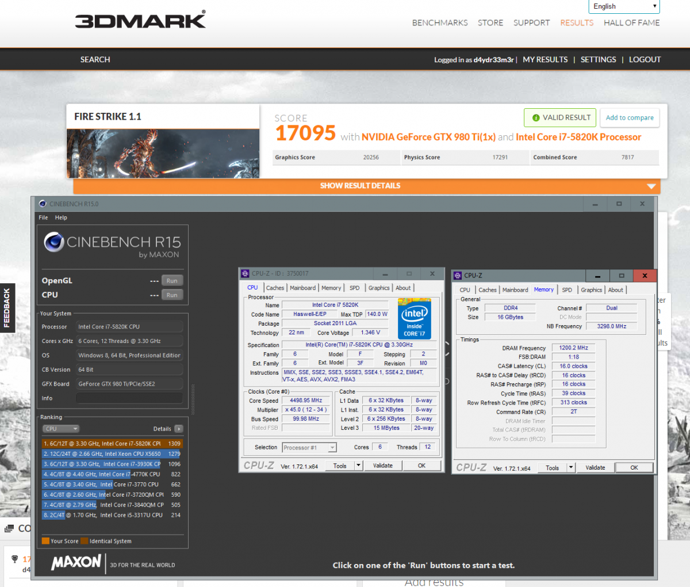The height and width of the screenshot is (587, 690).
Task: Select ranking row i5-3317U score 214
Action: coord(112,515)
